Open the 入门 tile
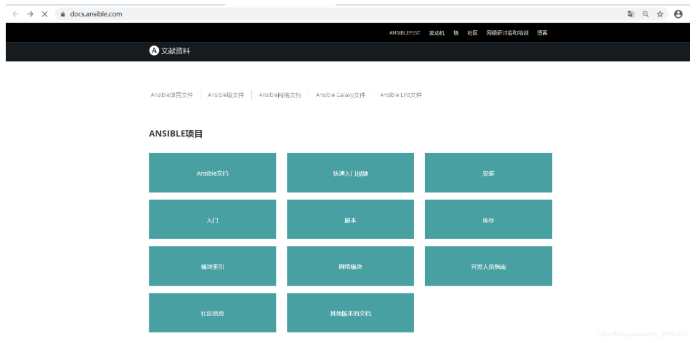This screenshot has width=697, height=343. (x=213, y=220)
